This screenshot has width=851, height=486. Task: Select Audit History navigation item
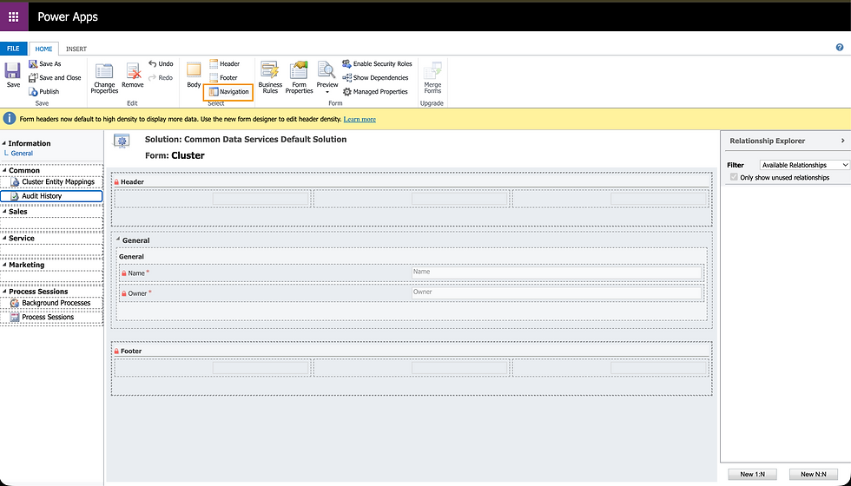[x=51, y=196]
